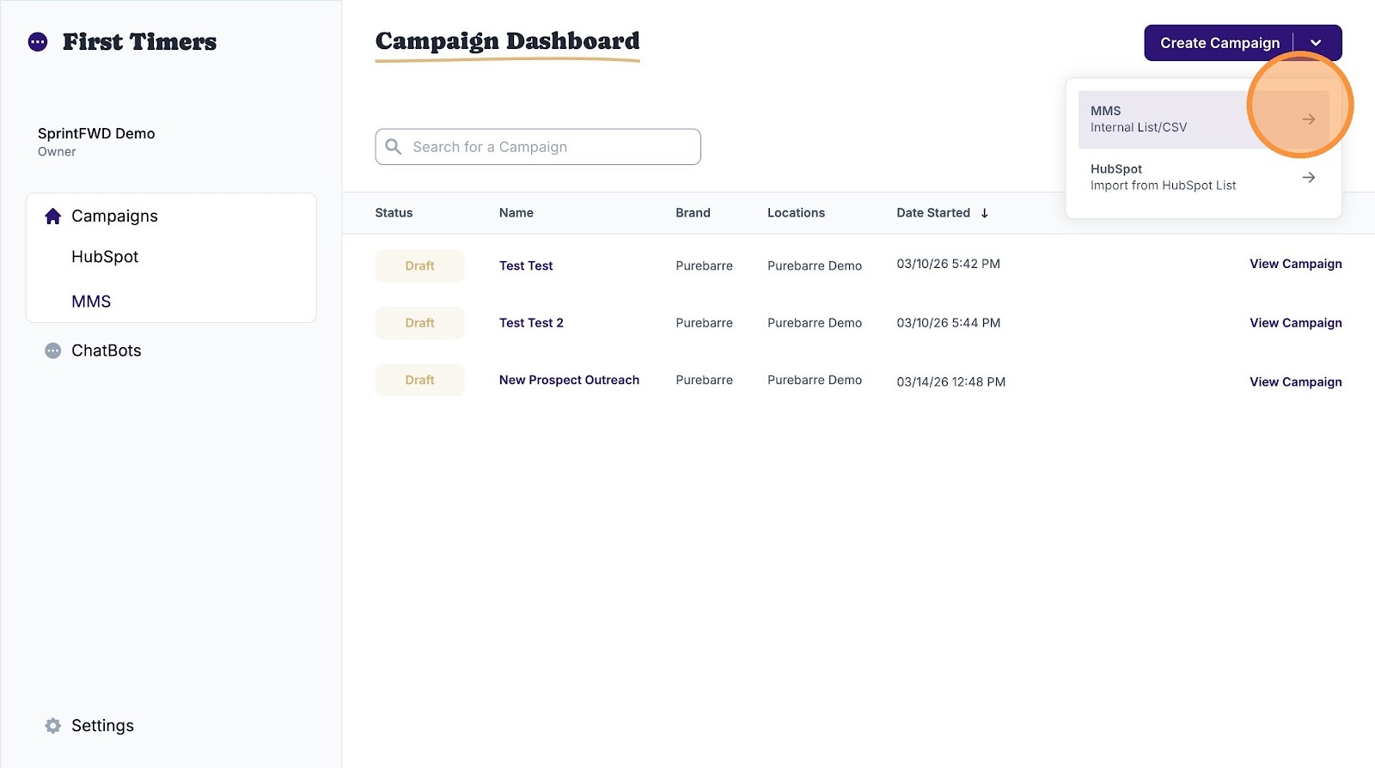The width and height of the screenshot is (1375, 768).
Task: Select HubSpot Import from HubSpot List option
Action: tap(1203, 178)
